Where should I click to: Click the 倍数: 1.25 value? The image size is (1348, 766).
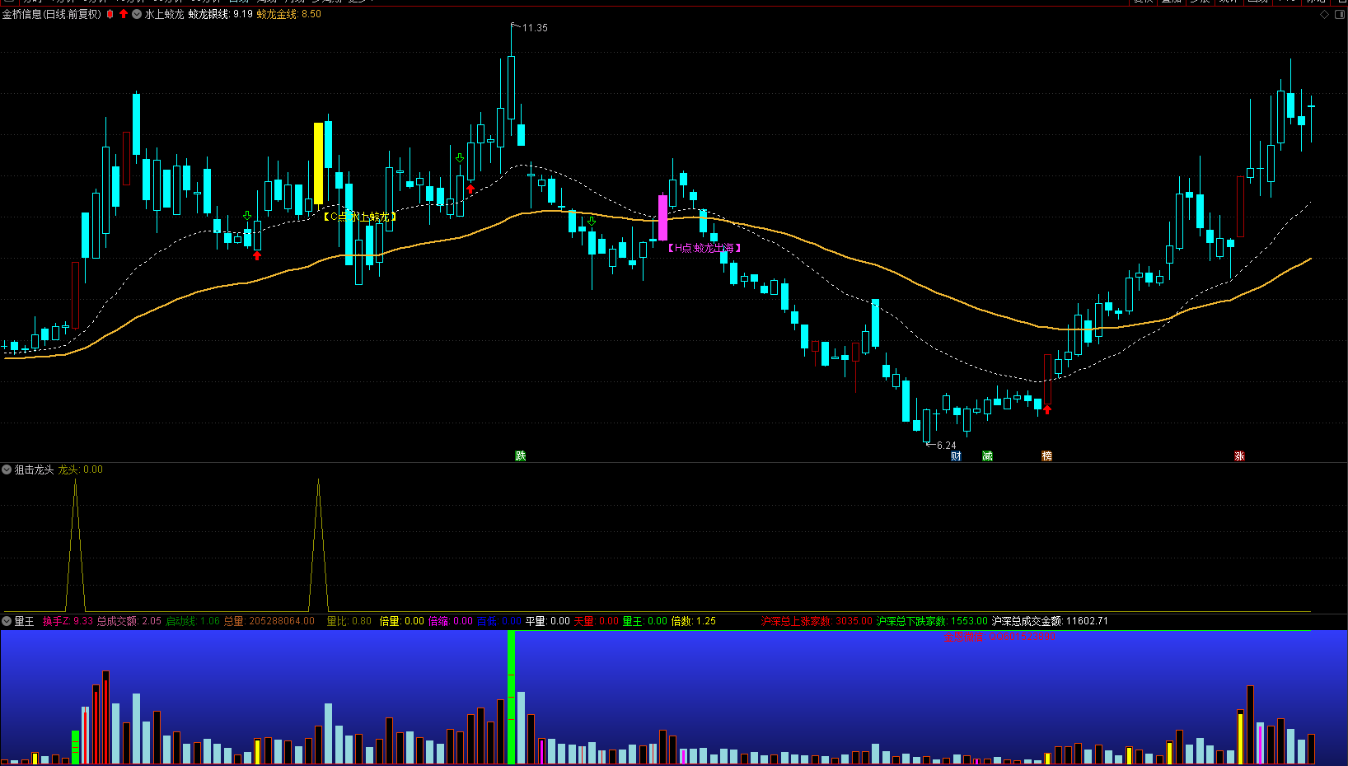[x=694, y=621]
